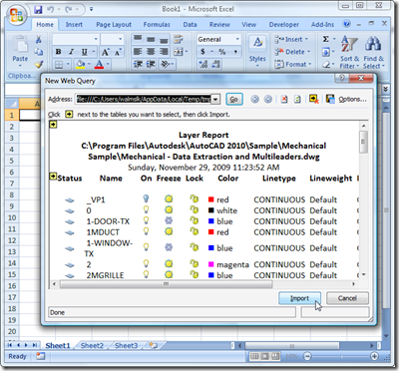Image resolution: width=399 pixels, height=371 pixels.
Task: Click the Office button in Excel
Action: [x=17, y=15]
